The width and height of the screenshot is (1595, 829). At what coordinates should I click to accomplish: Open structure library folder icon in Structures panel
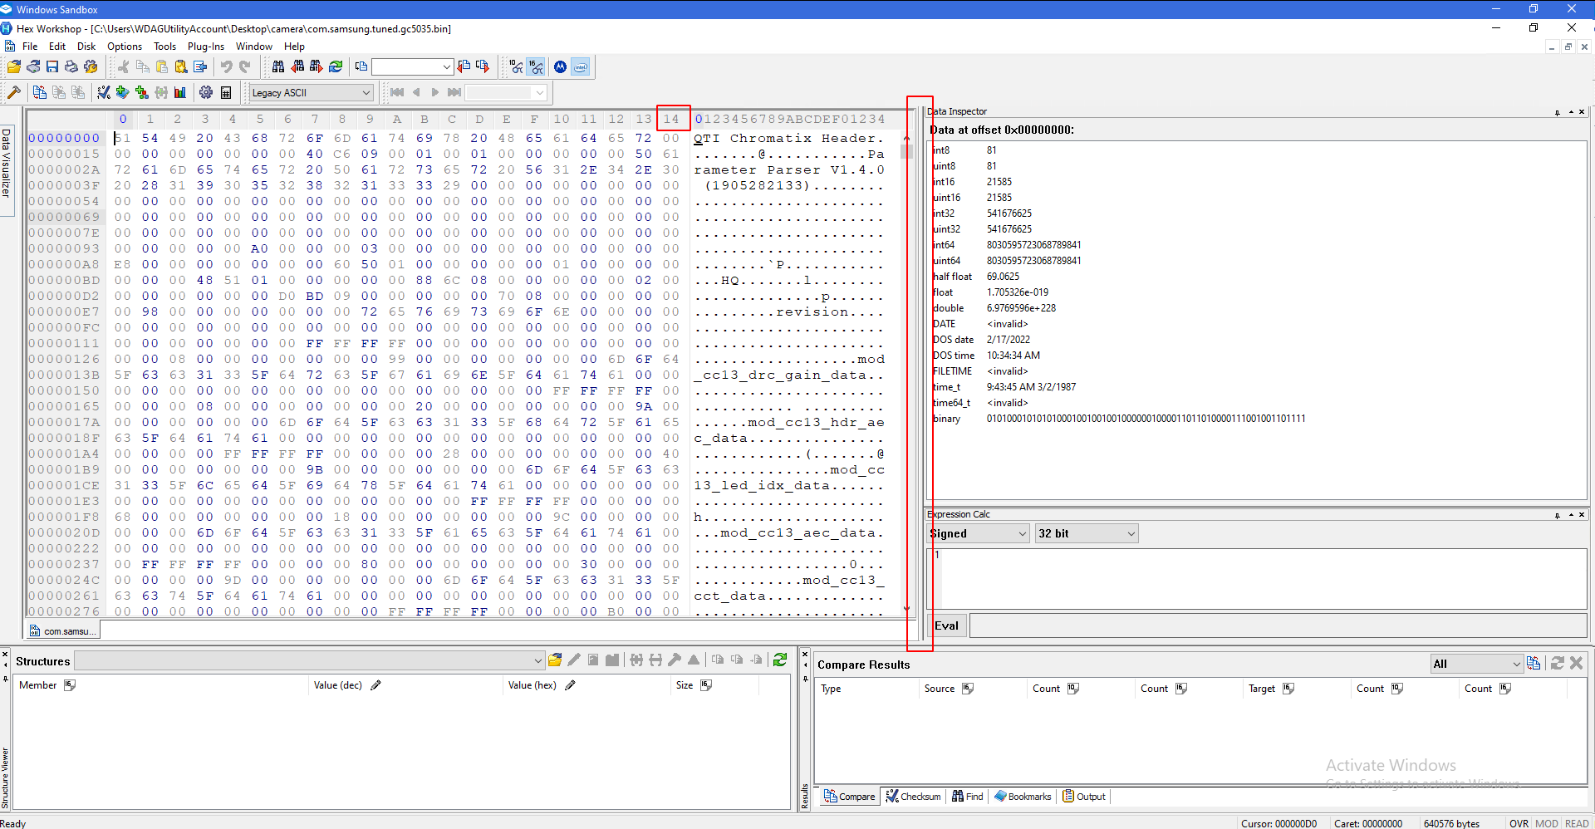pos(555,660)
